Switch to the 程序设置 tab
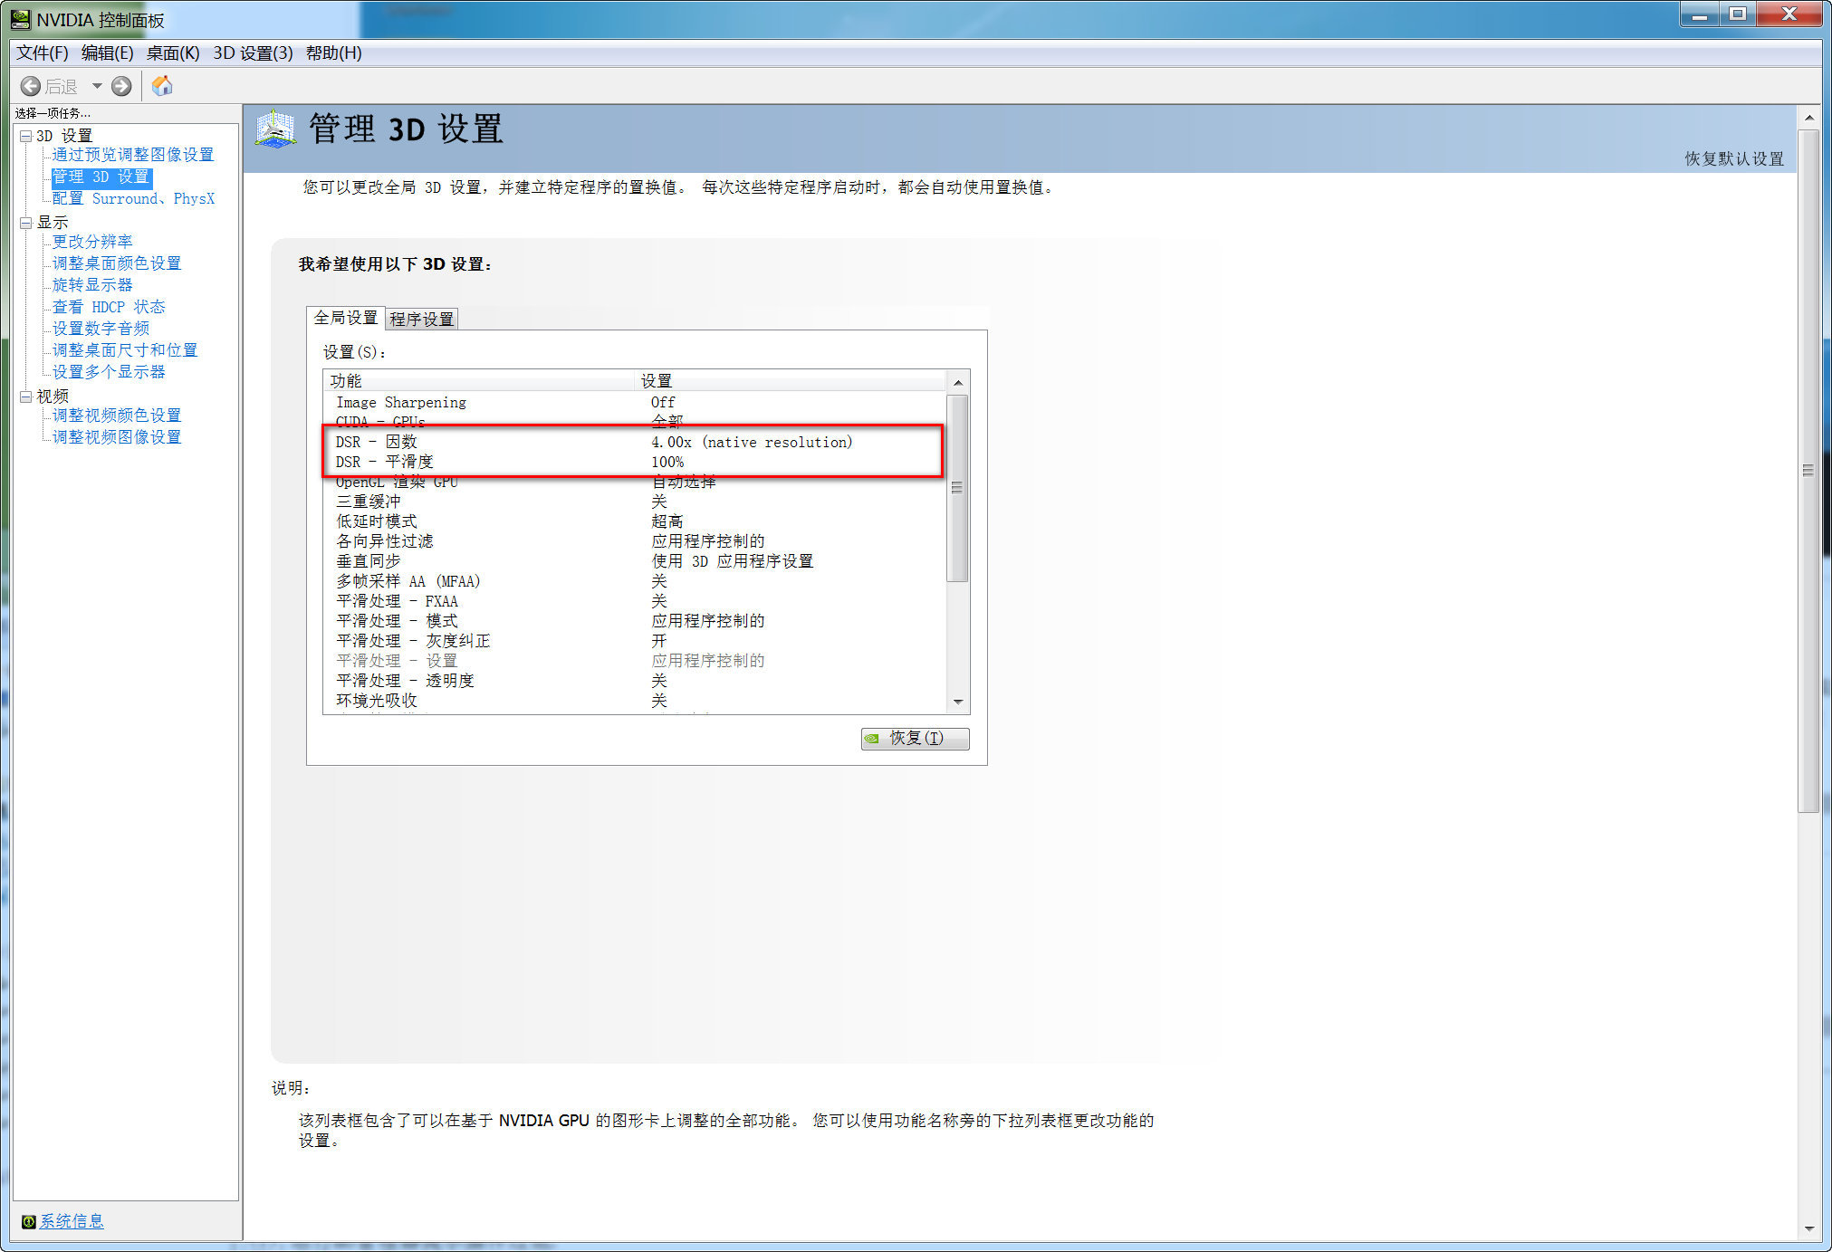Screen dimensions: 1832x1252 click(421, 319)
